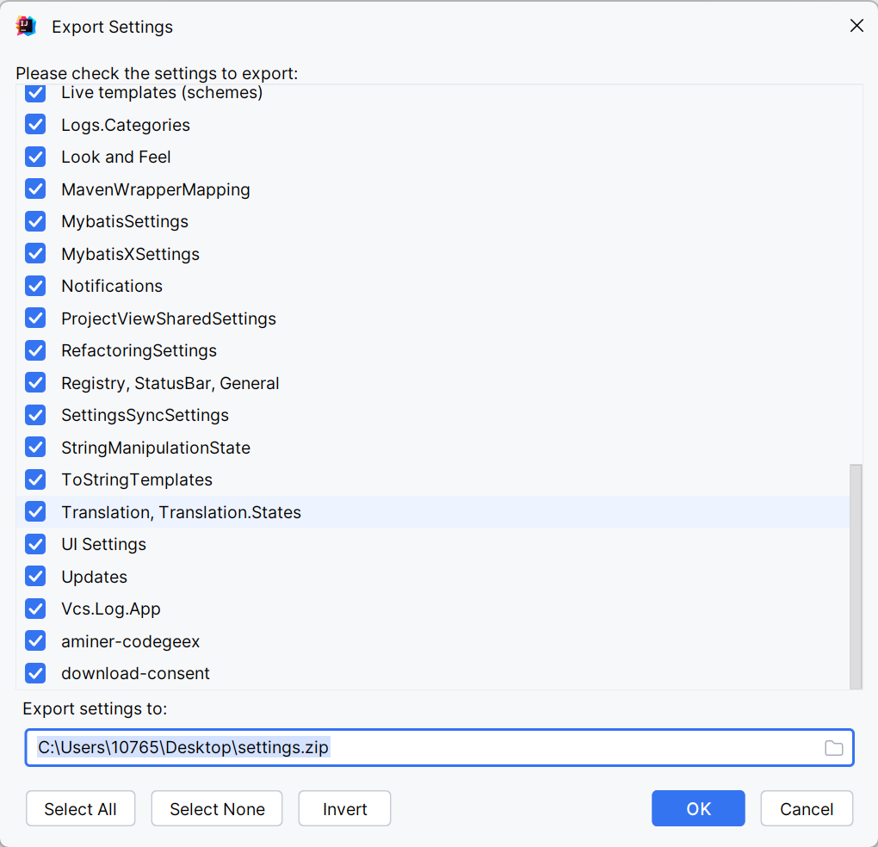
Task: Confirm export with OK button
Action: (698, 809)
